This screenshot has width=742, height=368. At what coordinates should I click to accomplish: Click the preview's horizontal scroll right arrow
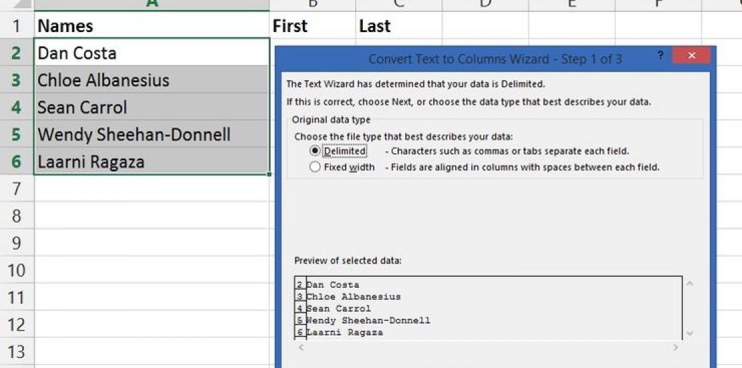point(676,347)
